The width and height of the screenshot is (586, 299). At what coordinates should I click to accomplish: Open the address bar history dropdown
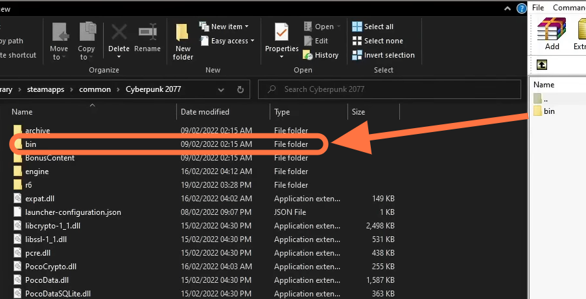coord(221,89)
